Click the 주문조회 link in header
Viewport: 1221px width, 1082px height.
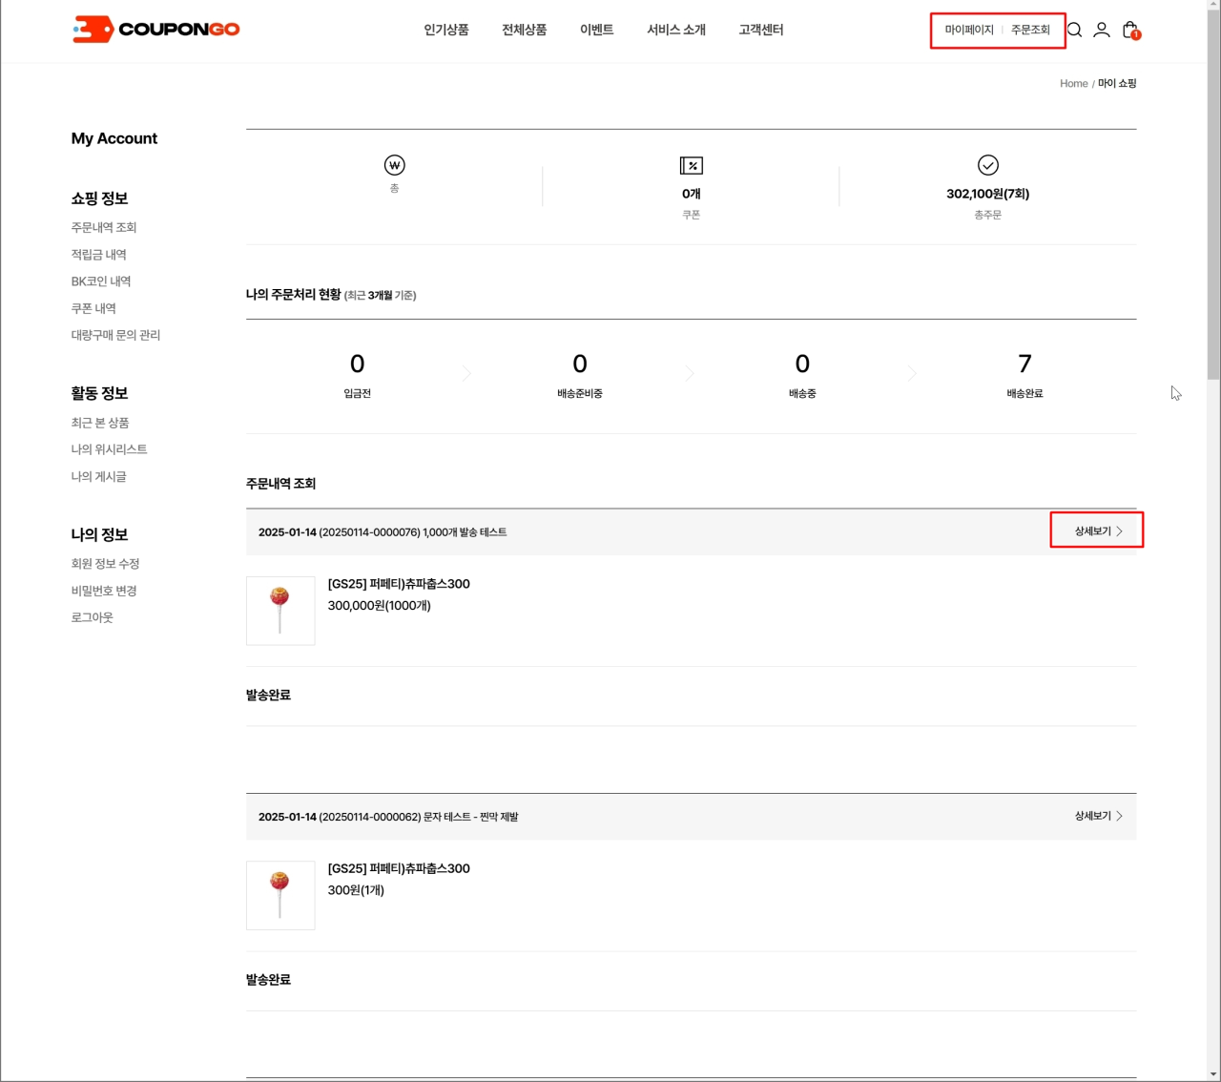(x=1030, y=30)
